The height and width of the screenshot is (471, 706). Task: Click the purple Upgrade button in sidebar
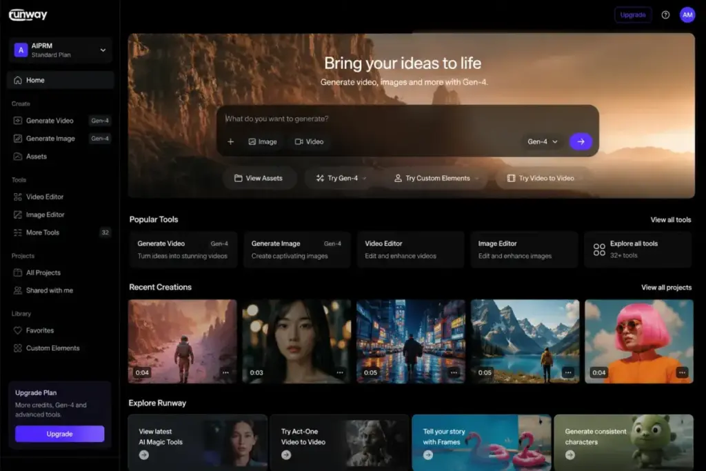tap(59, 434)
